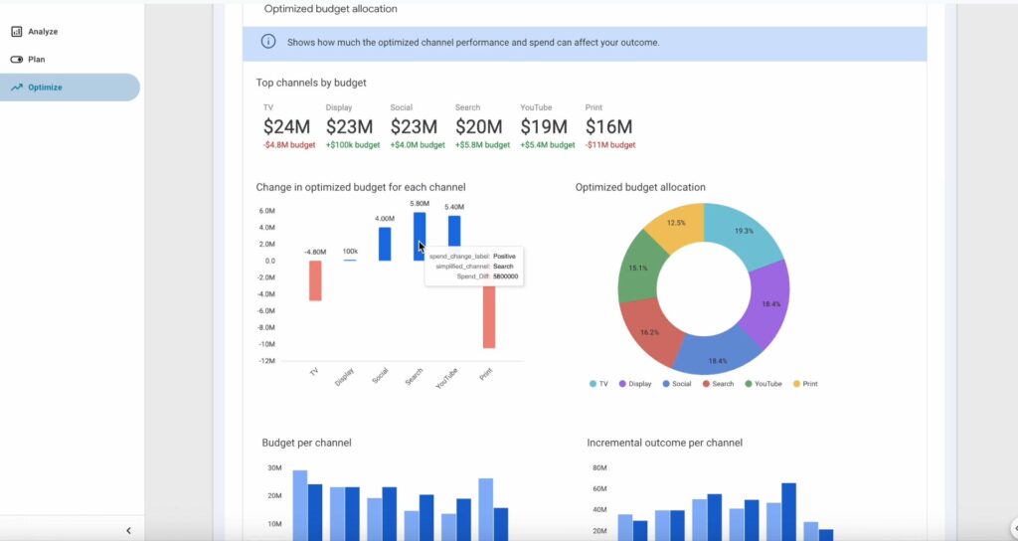Click the red TV bar showing -4.80M
The image size is (1018, 541).
click(315, 280)
